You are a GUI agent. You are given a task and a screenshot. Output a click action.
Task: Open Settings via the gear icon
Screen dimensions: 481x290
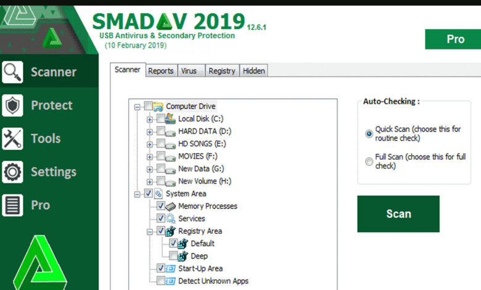point(12,172)
